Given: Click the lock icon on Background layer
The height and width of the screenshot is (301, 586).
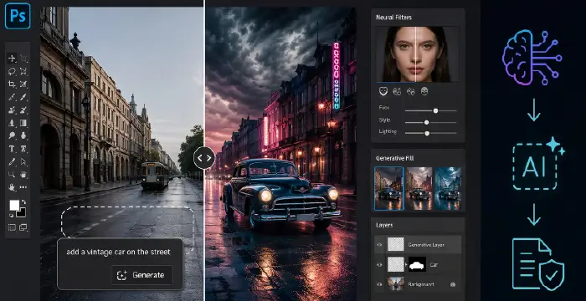Looking at the screenshot, I should tap(453, 284).
